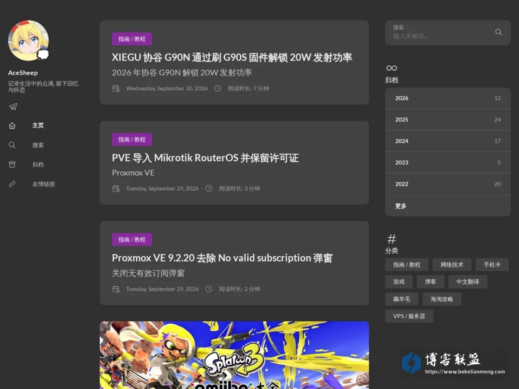Open the 2025 archive row
Screen dimensions: 519x389
pos(448,120)
